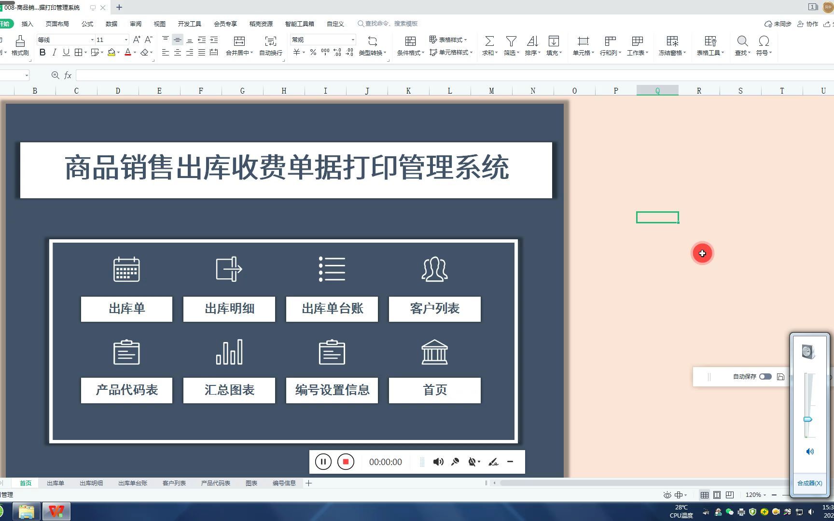
Task: Toggle right text alignment
Action: point(190,52)
